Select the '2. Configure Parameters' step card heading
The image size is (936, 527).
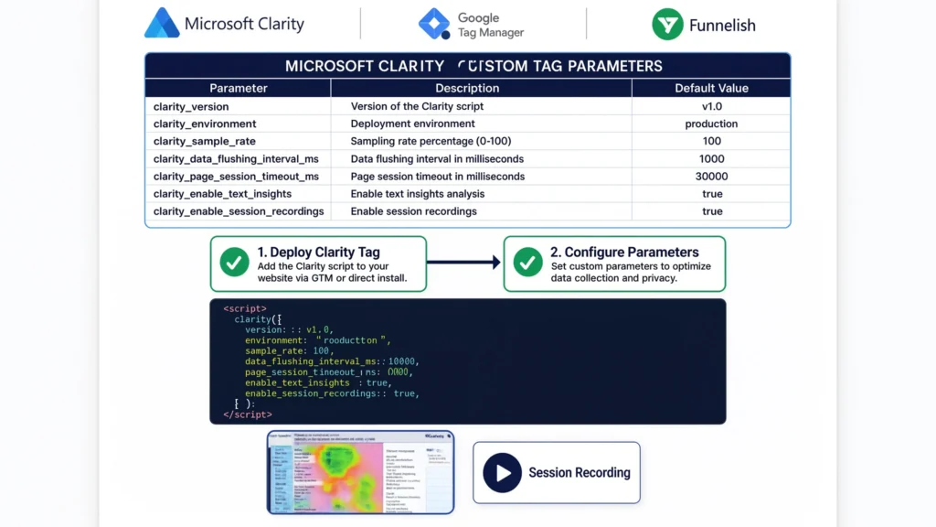click(x=624, y=253)
